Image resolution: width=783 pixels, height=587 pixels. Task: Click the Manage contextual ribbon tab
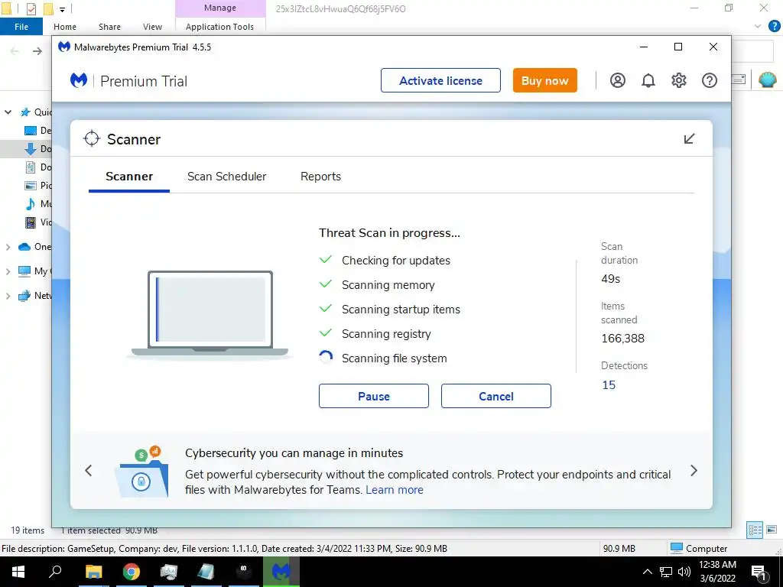(219, 8)
